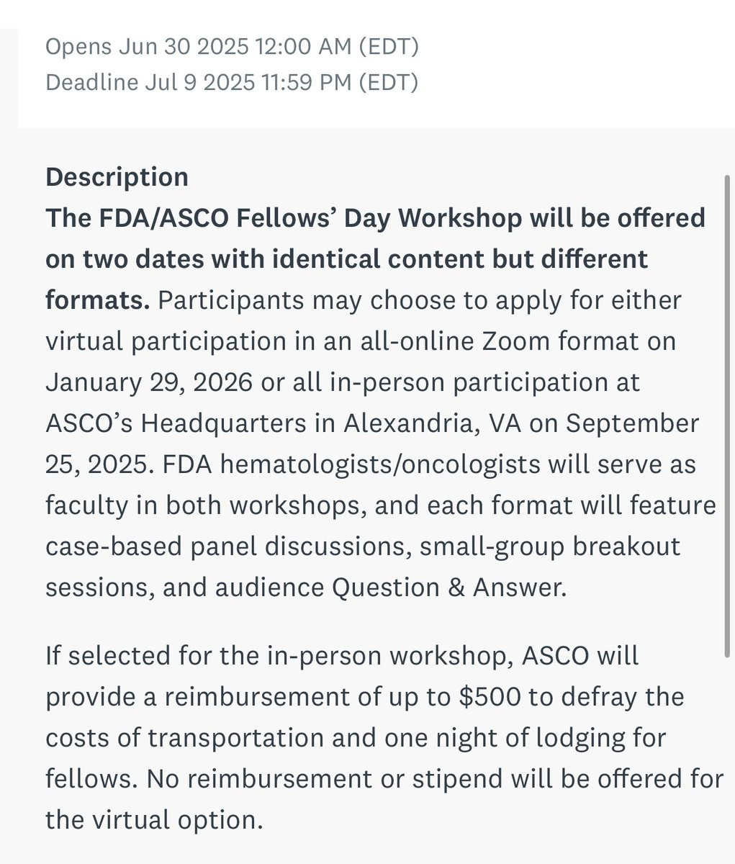Click the words the virtual option
The image size is (735, 864).
(x=153, y=820)
